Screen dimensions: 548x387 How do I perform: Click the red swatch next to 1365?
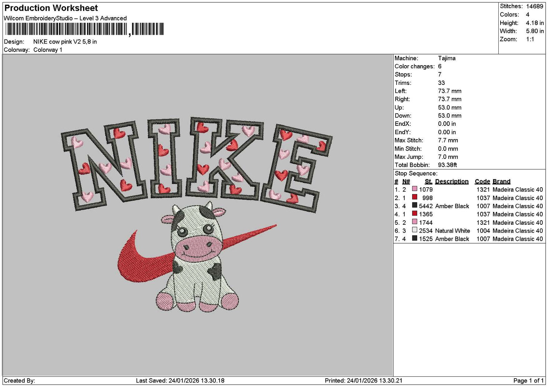(x=415, y=213)
